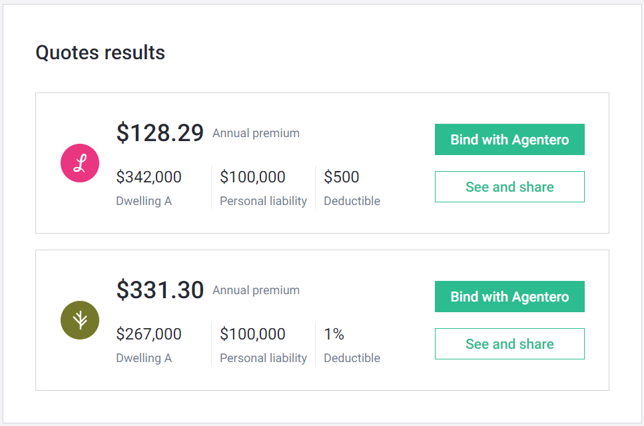Click $100,000 liability in the first quote
Screen dimensions: 644x426
[252, 177]
